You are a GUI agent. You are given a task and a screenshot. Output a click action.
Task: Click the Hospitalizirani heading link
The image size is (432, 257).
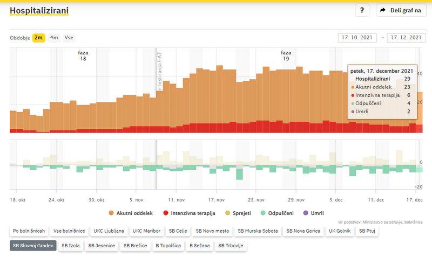coord(39,10)
